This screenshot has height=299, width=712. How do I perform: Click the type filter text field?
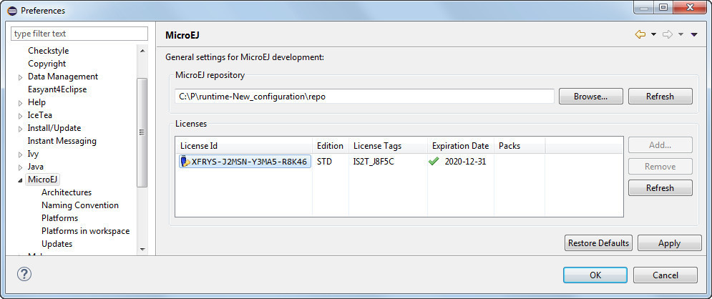pyautogui.click(x=79, y=34)
